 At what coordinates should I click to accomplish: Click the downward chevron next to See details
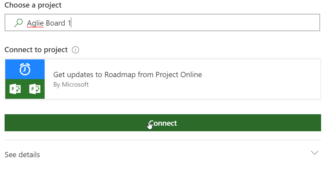coord(315,153)
